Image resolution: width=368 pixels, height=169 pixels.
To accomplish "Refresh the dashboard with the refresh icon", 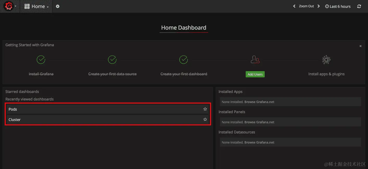I will pos(359,6).
